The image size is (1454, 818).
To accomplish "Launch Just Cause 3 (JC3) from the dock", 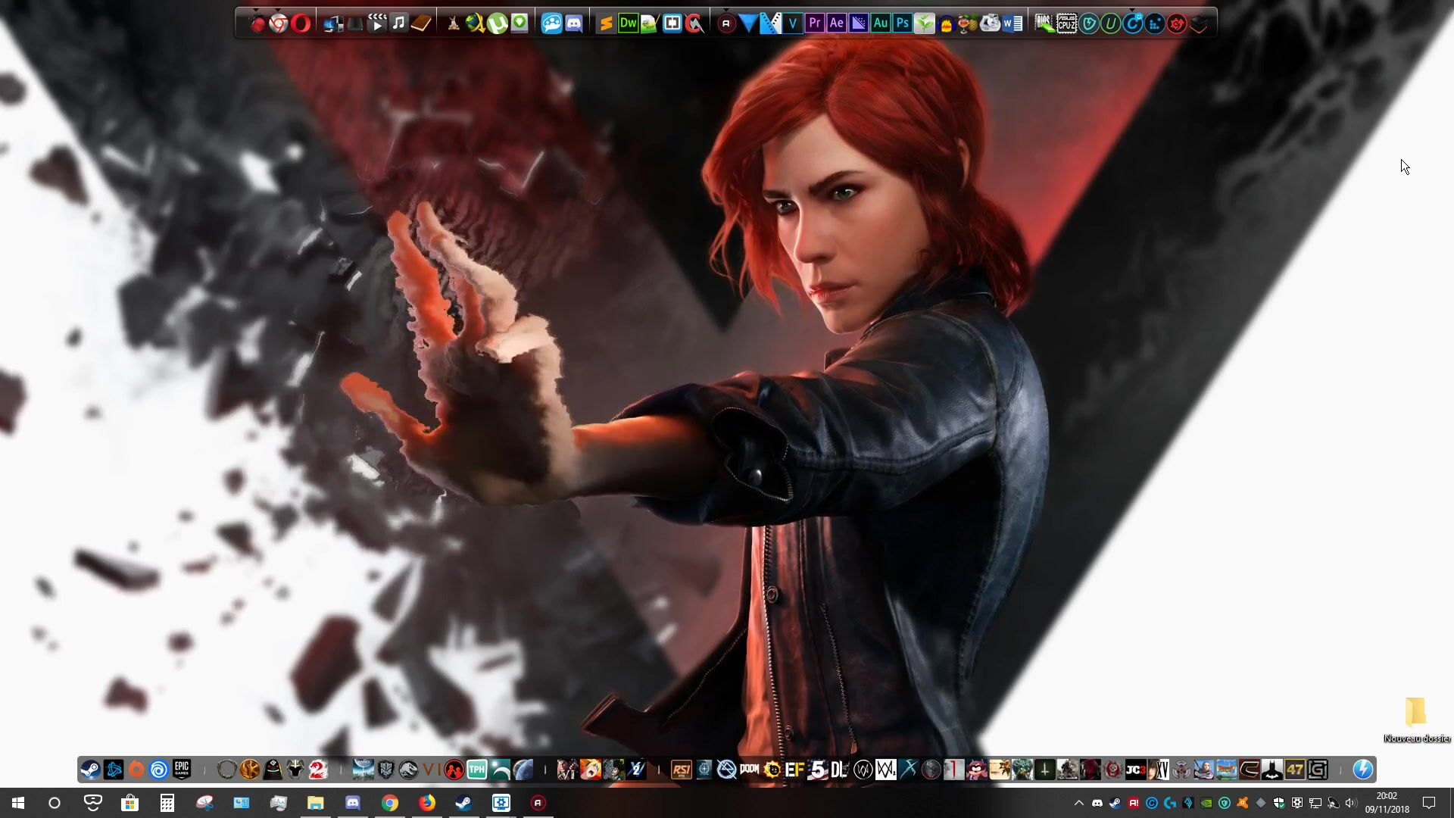I will (x=1135, y=770).
